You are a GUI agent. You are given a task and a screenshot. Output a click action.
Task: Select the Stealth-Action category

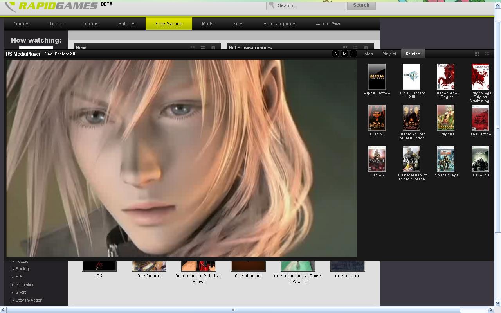[x=29, y=300]
